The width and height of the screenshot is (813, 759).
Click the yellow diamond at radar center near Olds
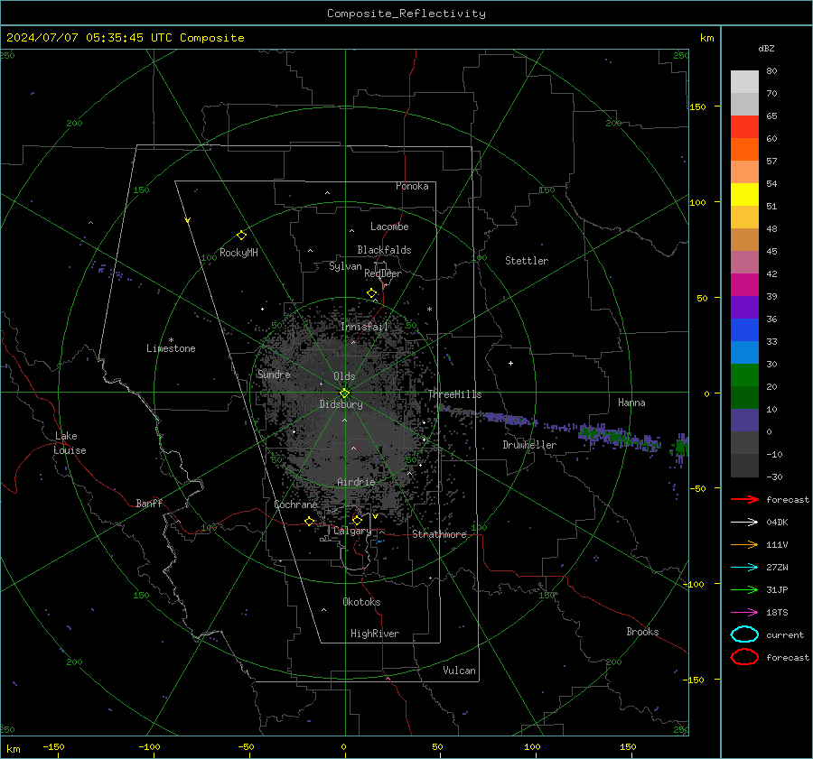[344, 393]
